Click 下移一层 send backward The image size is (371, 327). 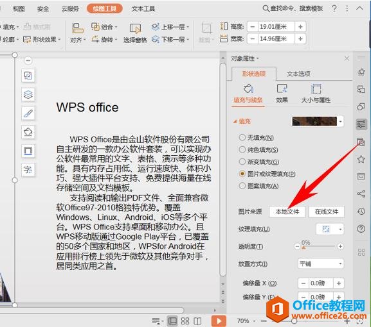170,39
